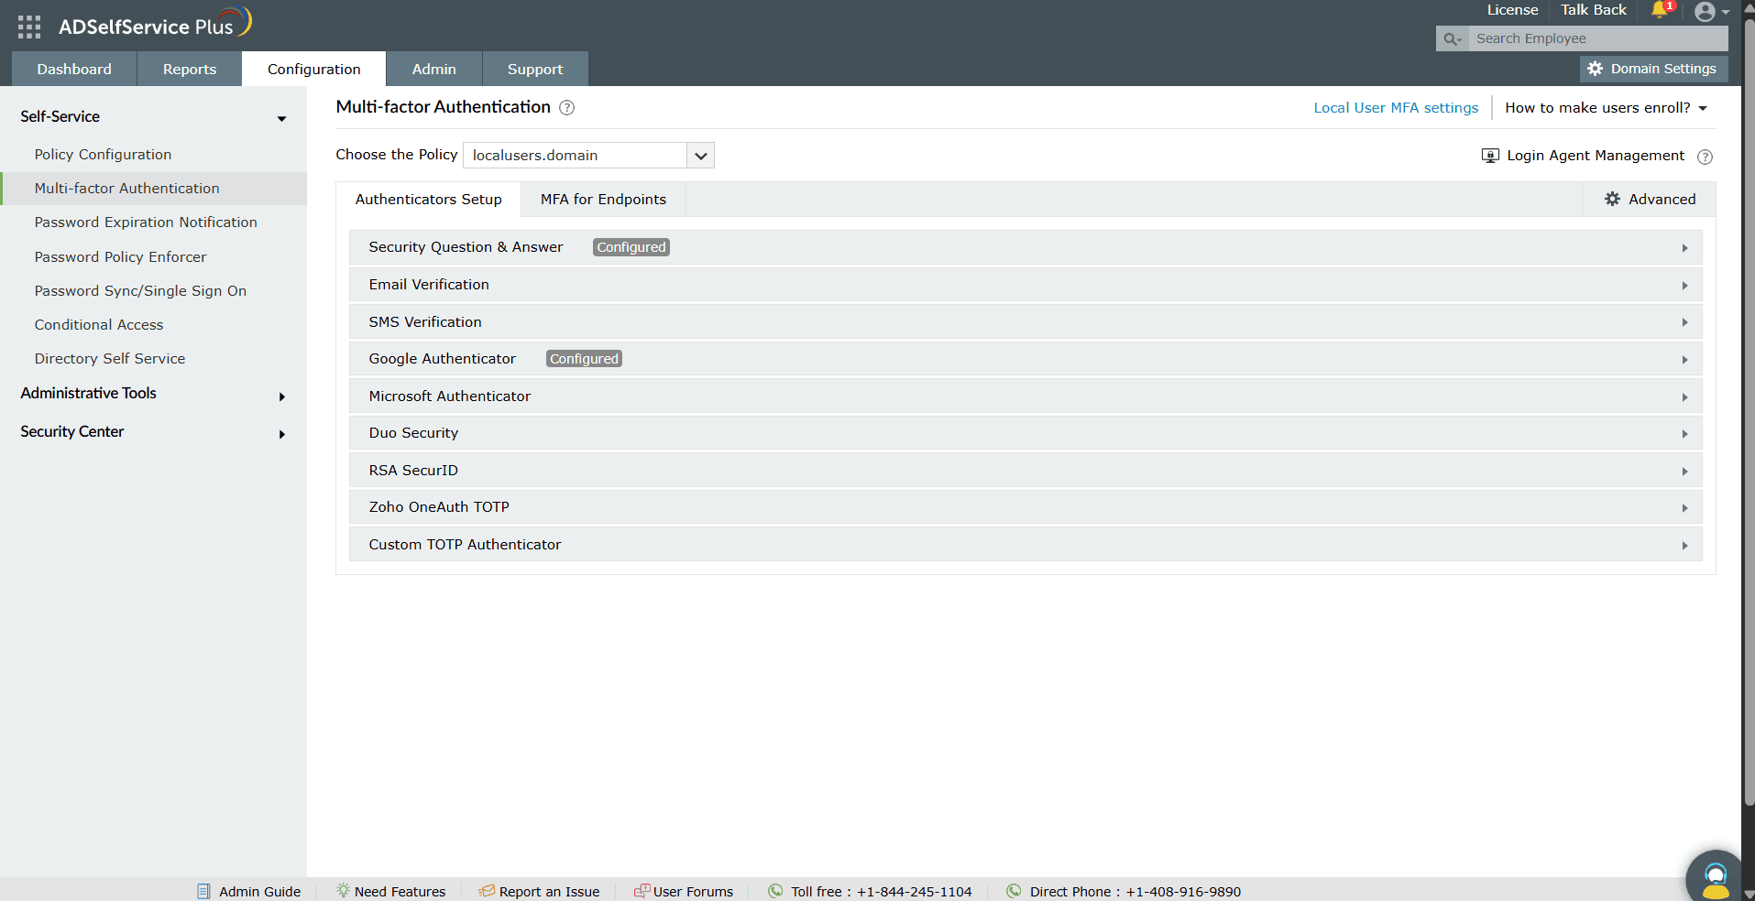1755x901 pixels.
Task: Click the Direct Phone icon
Action: click(x=1014, y=891)
